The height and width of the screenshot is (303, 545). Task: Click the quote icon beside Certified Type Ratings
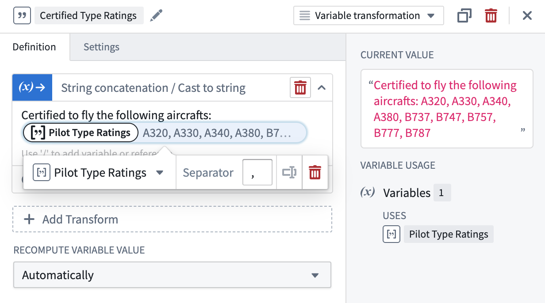(x=22, y=15)
